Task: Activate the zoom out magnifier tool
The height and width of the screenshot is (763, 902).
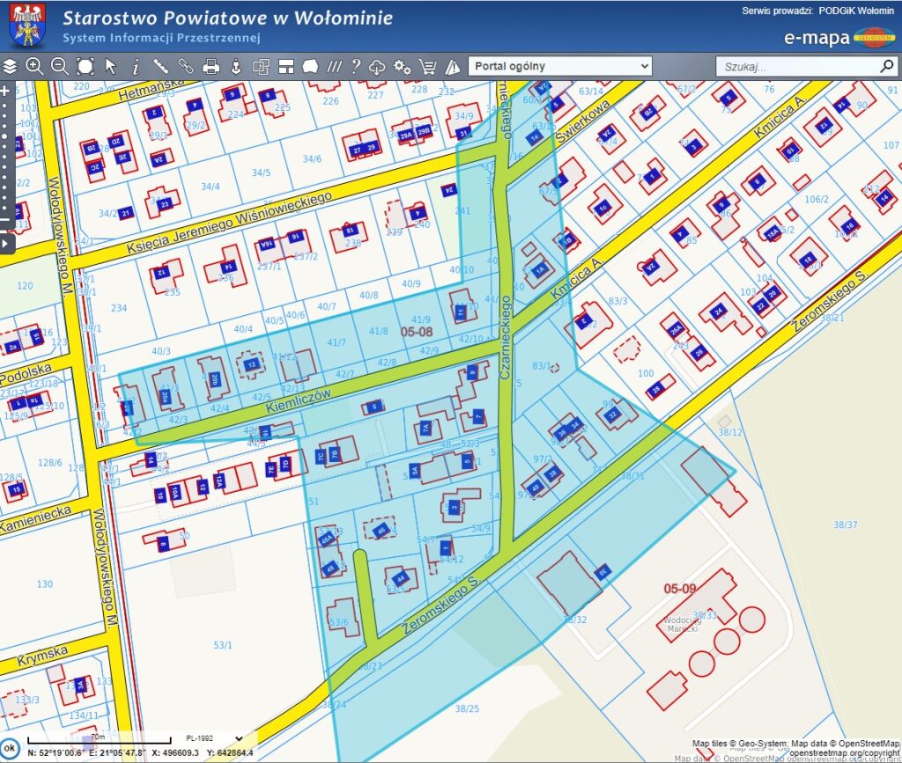Action: (x=59, y=66)
